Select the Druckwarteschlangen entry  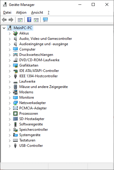36,55
